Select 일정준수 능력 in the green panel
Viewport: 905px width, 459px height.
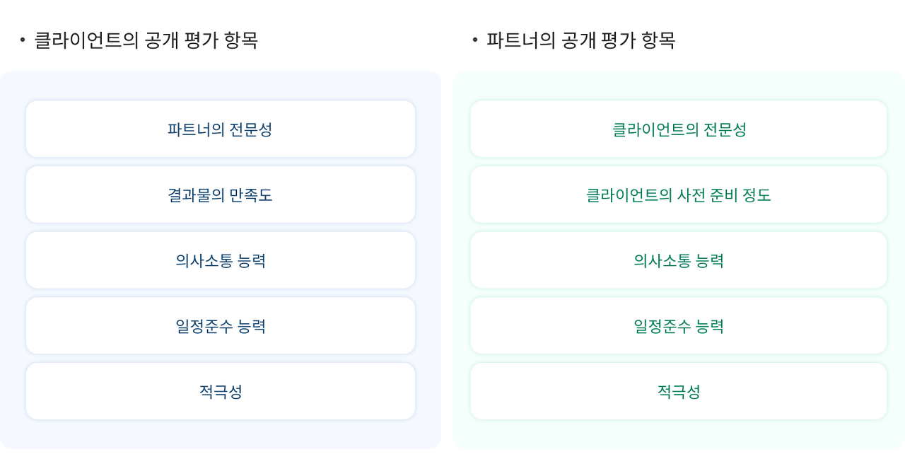pyautogui.click(x=679, y=325)
